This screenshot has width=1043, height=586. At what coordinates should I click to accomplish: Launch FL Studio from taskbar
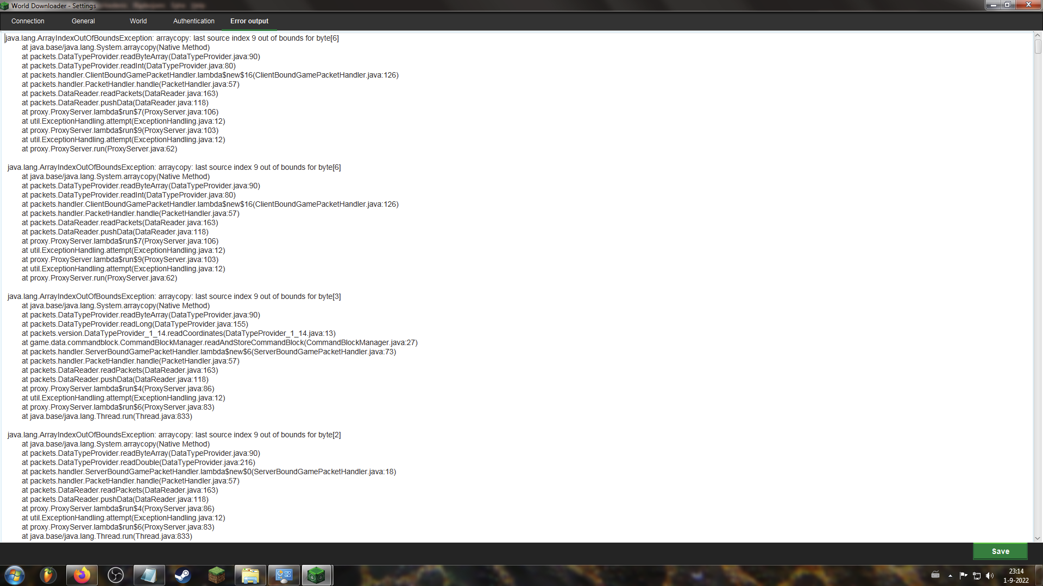tap(48, 575)
